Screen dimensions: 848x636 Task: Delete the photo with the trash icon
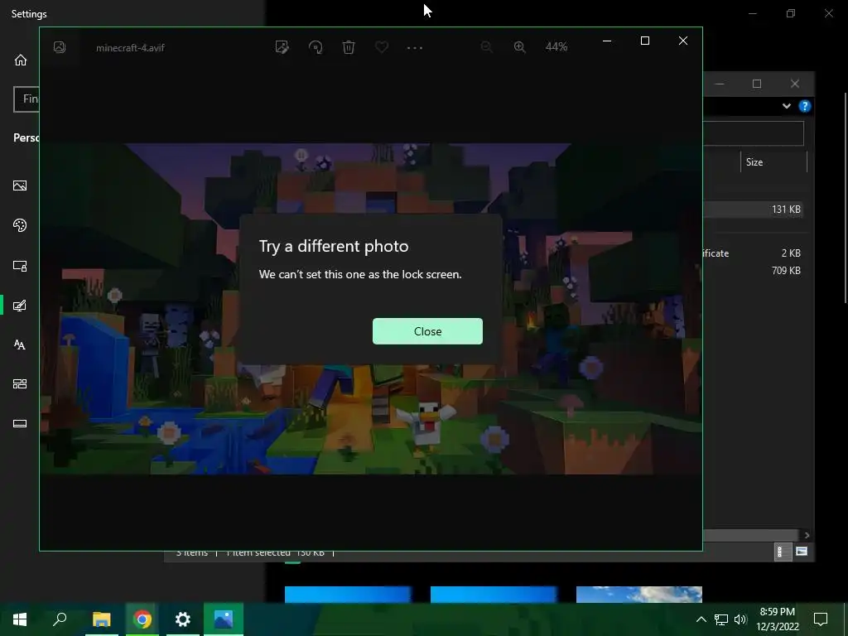(x=349, y=47)
